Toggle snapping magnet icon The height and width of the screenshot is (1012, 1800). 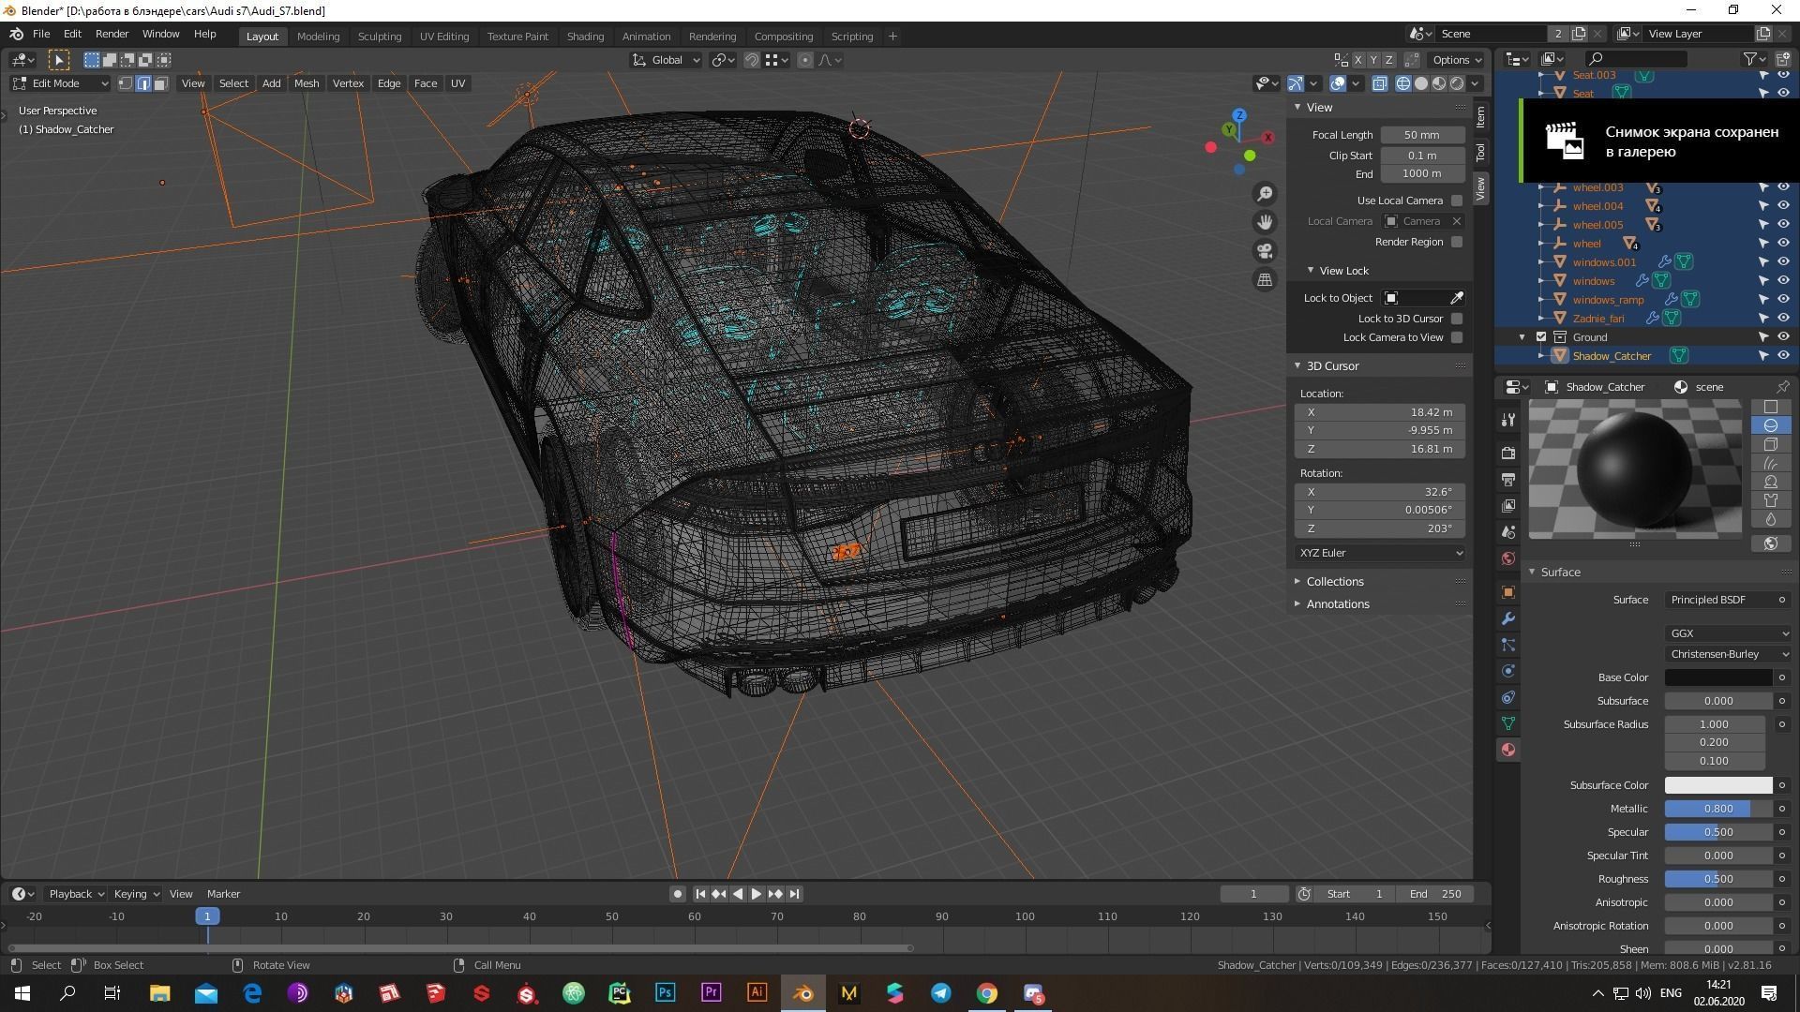click(x=751, y=60)
